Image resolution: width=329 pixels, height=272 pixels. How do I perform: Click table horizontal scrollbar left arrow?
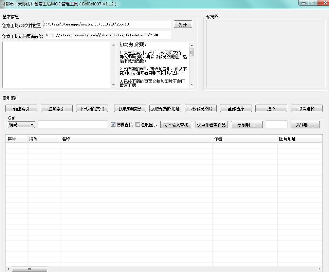pyautogui.click(x=8, y=269)
